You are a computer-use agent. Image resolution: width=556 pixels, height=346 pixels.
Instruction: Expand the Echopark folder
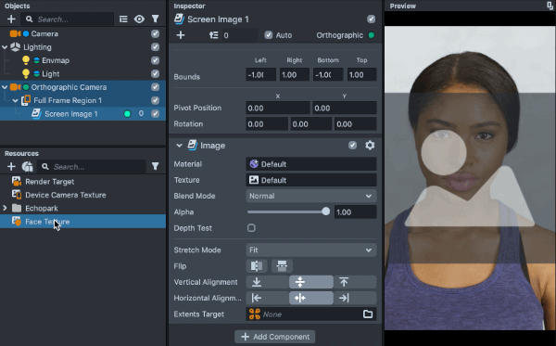pos(5,209)
